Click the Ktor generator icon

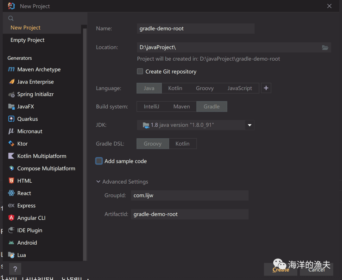coord(11,144)
